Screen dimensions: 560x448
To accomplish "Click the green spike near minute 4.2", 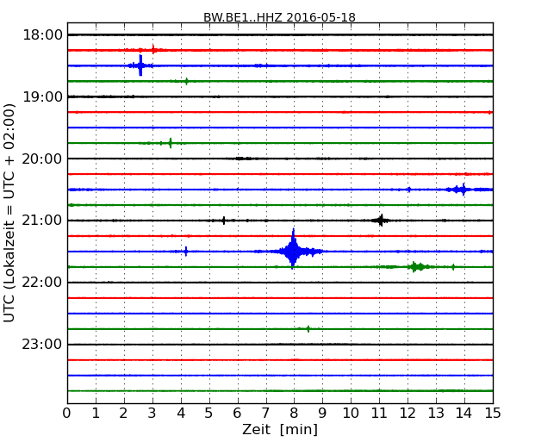I will [x=186, y=81].
